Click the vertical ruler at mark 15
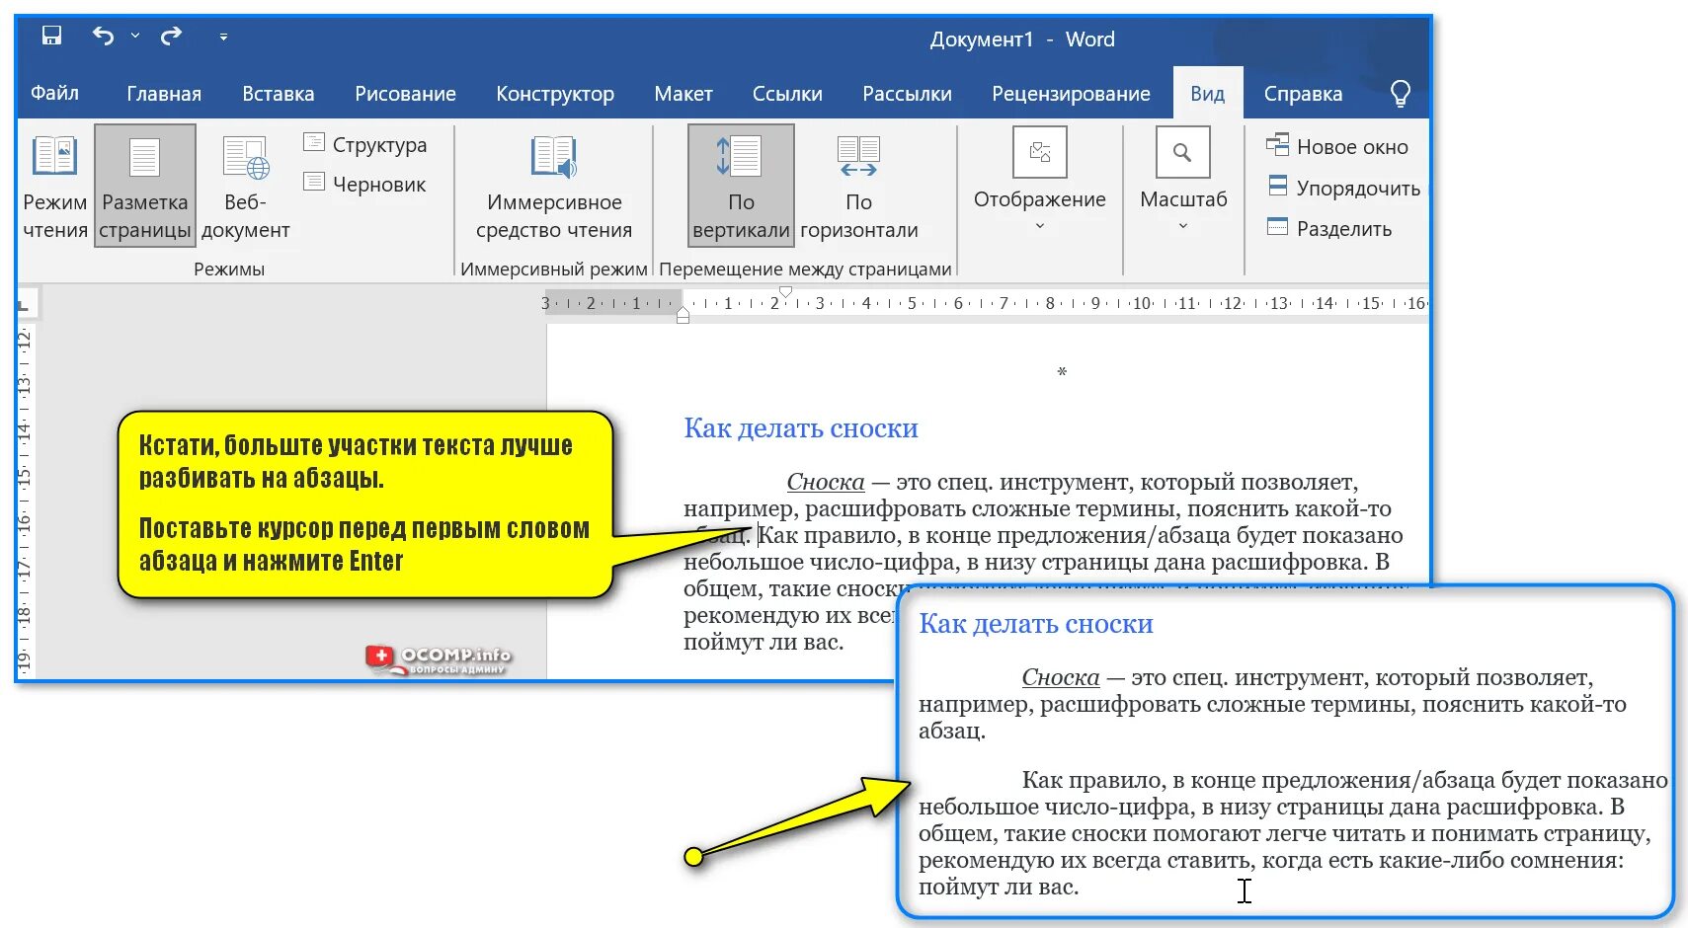The image size is (1688, 928). point(25,476)
